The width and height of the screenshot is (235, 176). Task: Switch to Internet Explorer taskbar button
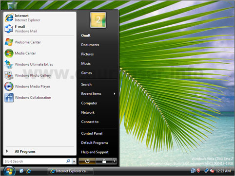(x=71, y=171)
